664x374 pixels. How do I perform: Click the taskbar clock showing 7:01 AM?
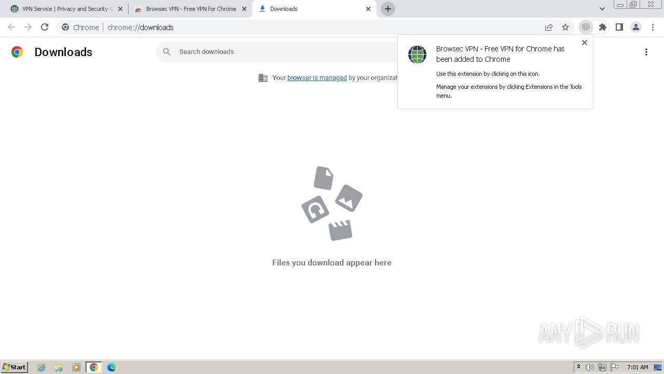[x=638, y=367]
